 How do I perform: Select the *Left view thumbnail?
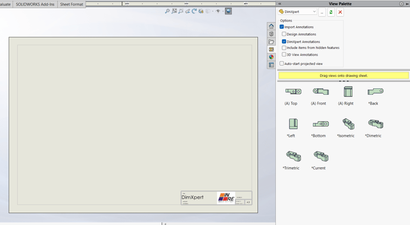point(293,124)
